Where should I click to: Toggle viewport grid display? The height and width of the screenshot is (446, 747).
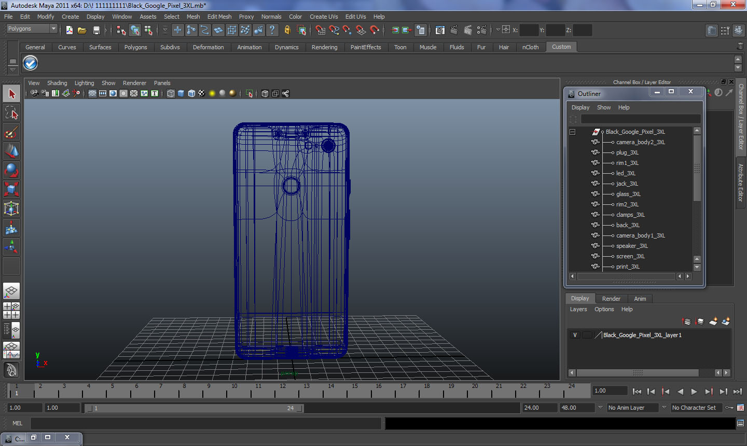92,93
